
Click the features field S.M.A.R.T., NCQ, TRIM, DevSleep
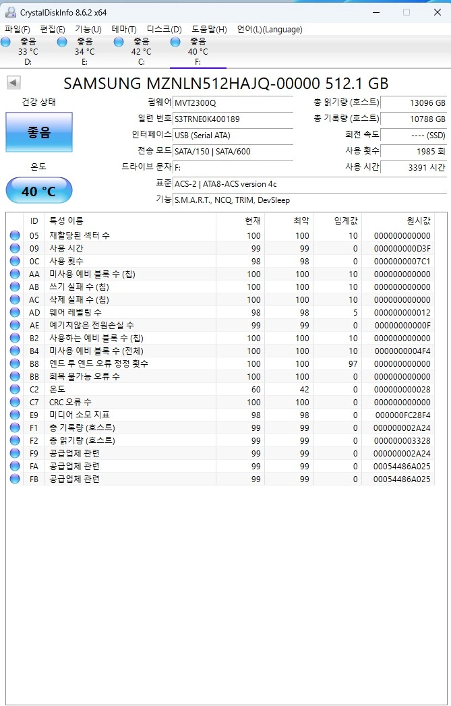click(x=309, y=200)
